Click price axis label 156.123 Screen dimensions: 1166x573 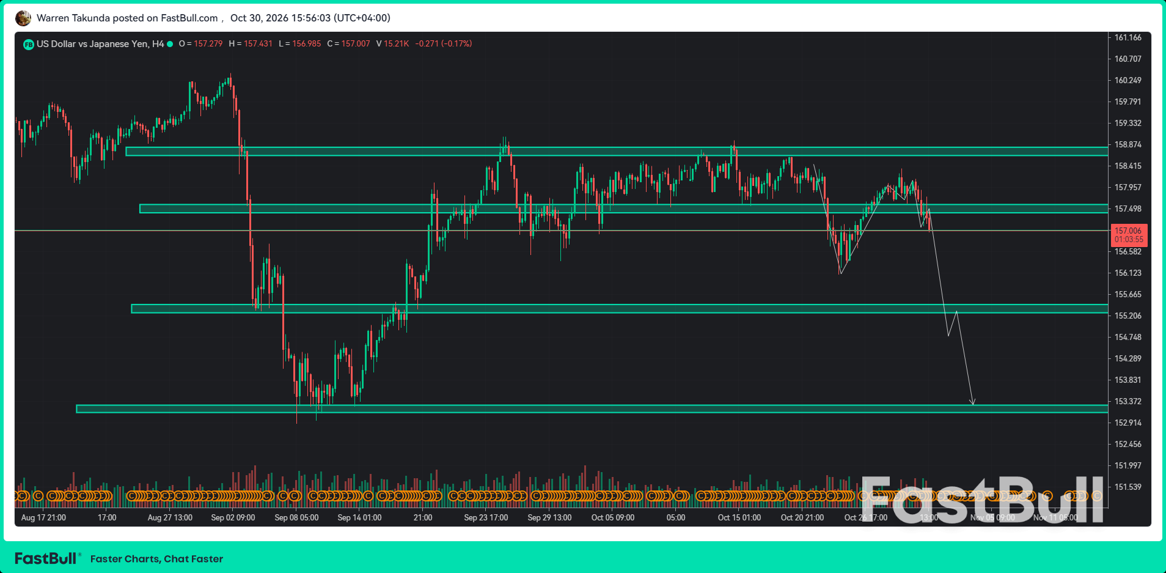(x=1128, y=273)
